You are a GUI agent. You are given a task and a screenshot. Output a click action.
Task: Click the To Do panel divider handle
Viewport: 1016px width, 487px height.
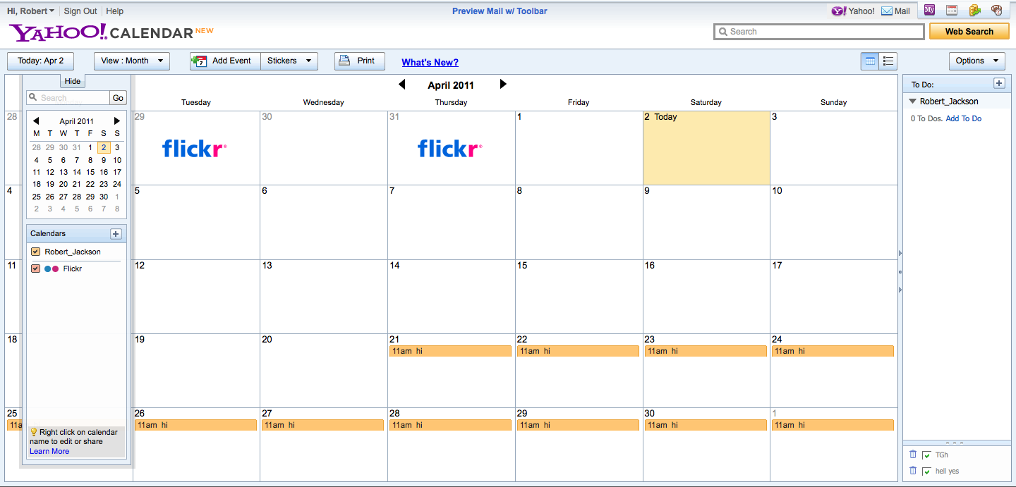pyautogui.click(x=954, y=443)
